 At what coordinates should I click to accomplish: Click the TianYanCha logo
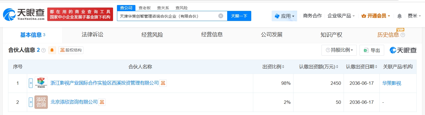(x=24, y=14)
